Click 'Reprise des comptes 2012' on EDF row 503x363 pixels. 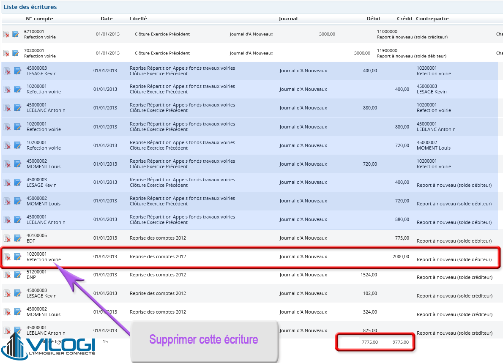pyautogui.click(x=158, y=238)
